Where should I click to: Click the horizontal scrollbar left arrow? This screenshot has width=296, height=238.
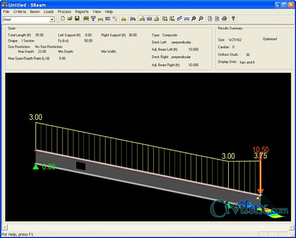5,227
